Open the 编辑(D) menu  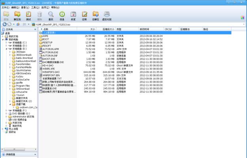(15, 8)
